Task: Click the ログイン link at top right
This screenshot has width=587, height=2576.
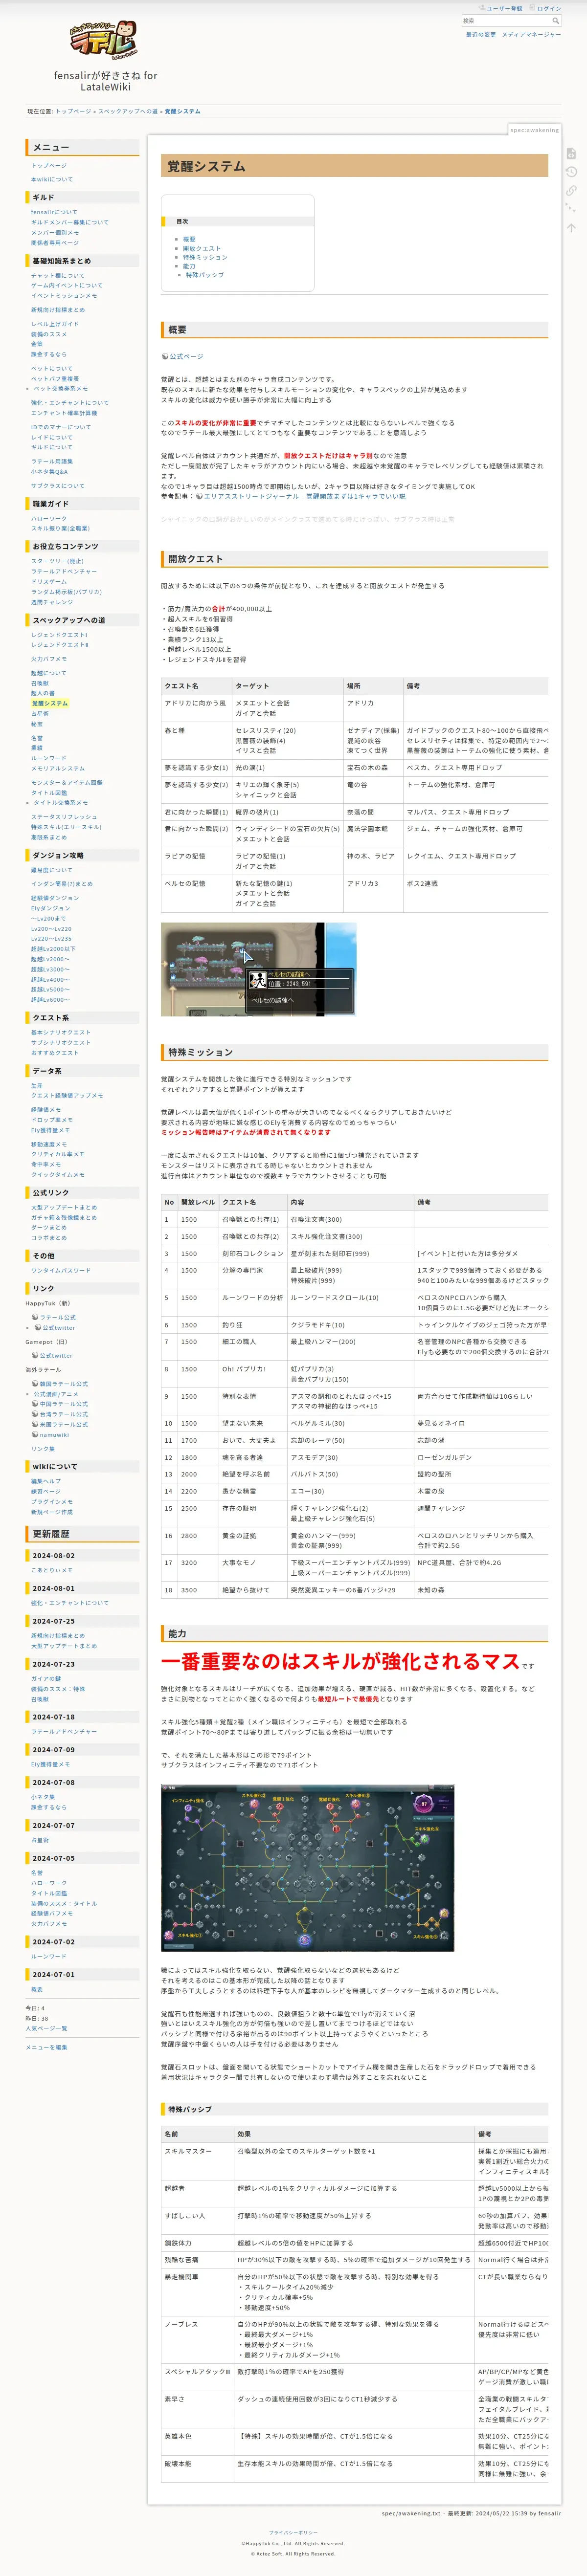Action: [546, 8]
